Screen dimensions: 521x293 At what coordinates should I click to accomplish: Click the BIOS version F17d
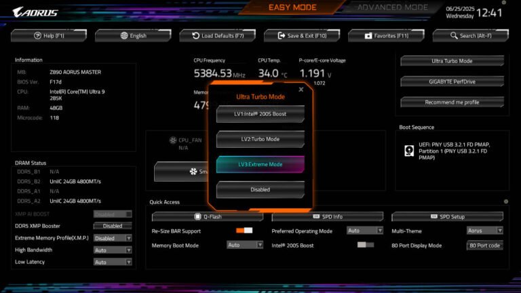coord(56,81)
